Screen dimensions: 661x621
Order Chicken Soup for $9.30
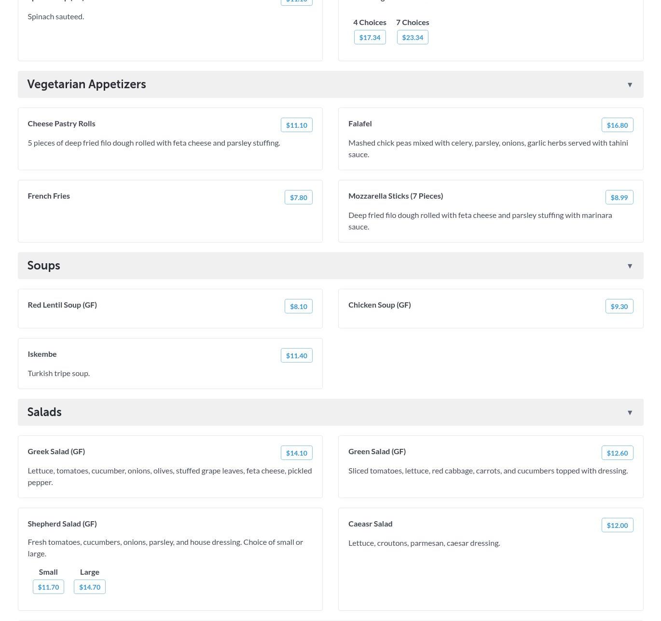click(619, 306)
